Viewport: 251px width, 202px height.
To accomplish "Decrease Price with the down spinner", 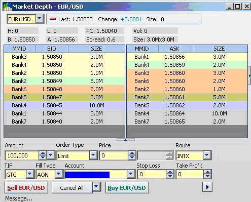I will click(132, 157).
